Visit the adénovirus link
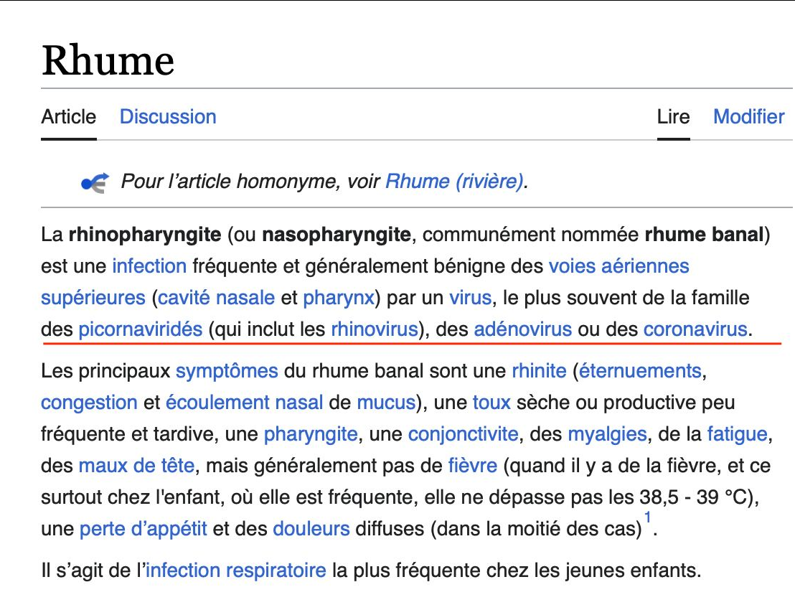Viewport: 795px width, 610px height. coord(522,329)
